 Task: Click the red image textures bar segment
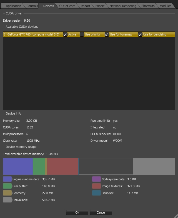tap(63, 166)
